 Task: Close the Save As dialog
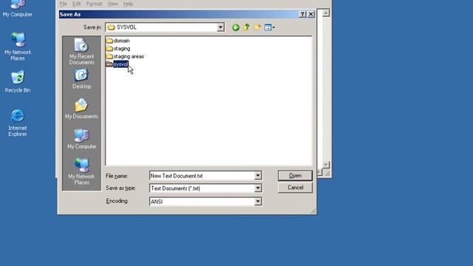310,14
